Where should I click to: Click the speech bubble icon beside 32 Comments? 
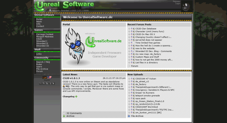(x=64, y=113)
